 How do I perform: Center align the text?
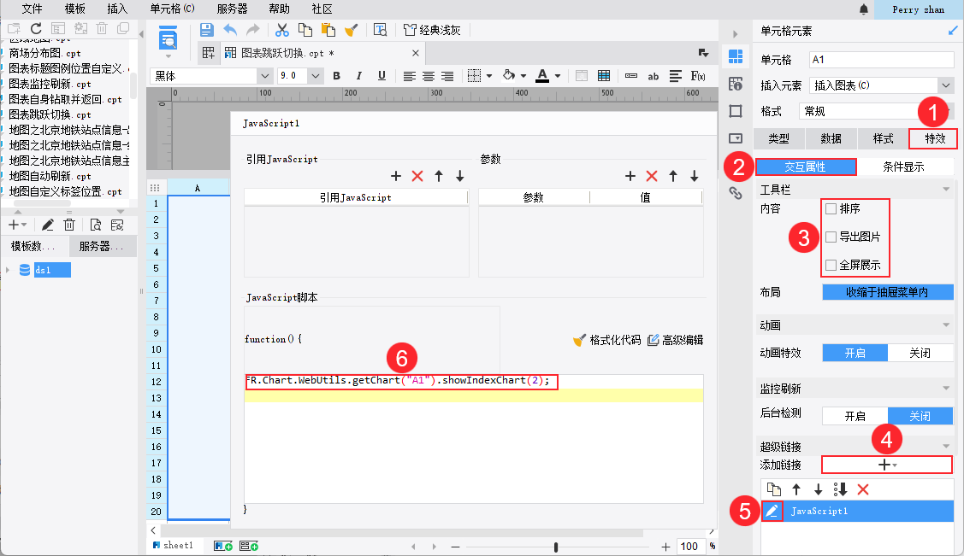(x=429, y=76)
